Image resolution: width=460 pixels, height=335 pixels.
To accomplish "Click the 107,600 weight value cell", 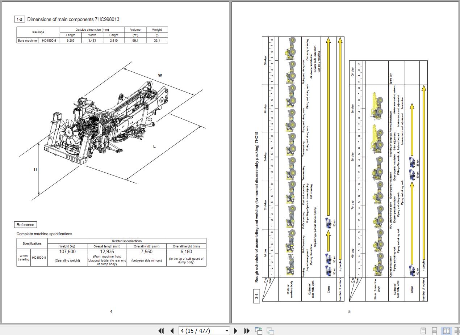I will 67,252.
